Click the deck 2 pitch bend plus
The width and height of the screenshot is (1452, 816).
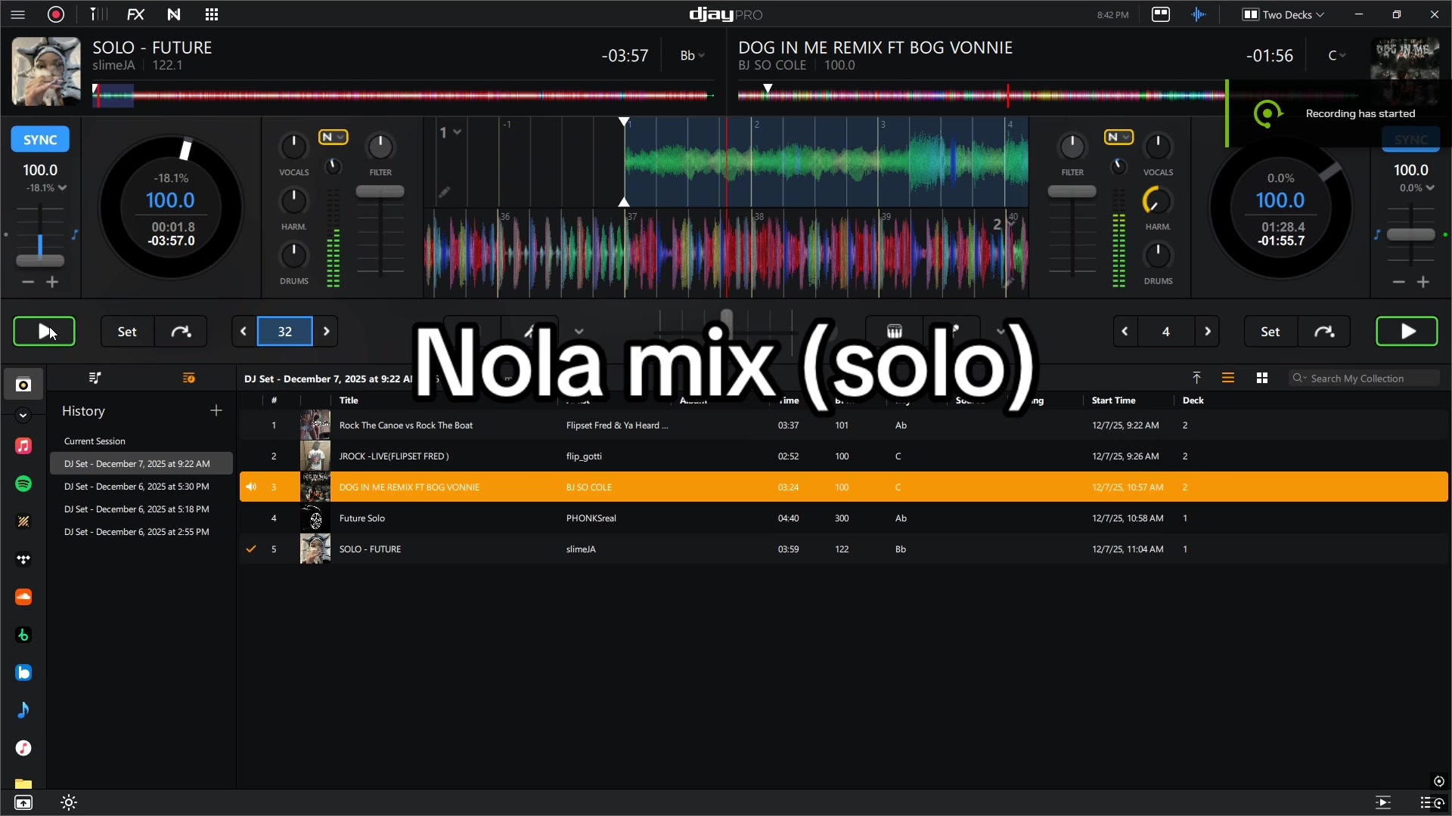(x=1423, y=282)
